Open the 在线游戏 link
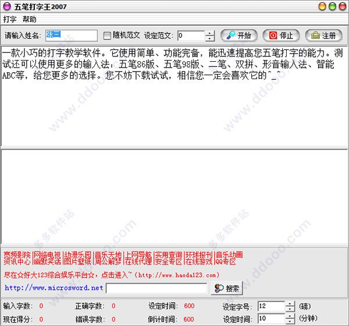This screenshot has width=349, height=326. tap(199, 261)
